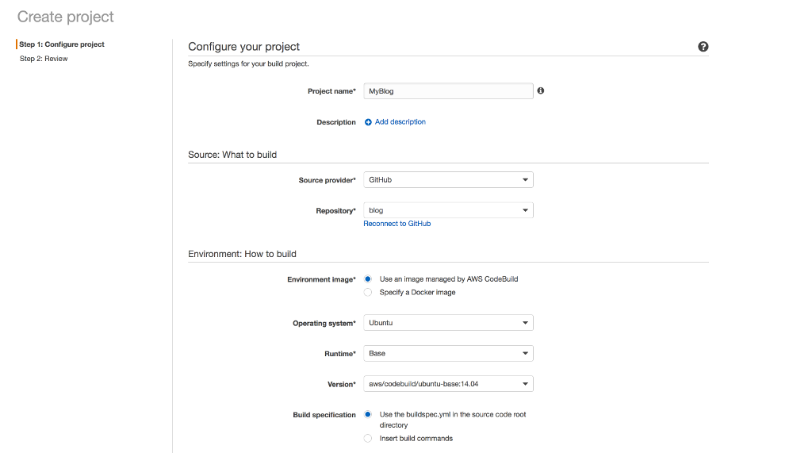
Task: Click the plus icon beside Add description
Action: (x=368, y=122)
